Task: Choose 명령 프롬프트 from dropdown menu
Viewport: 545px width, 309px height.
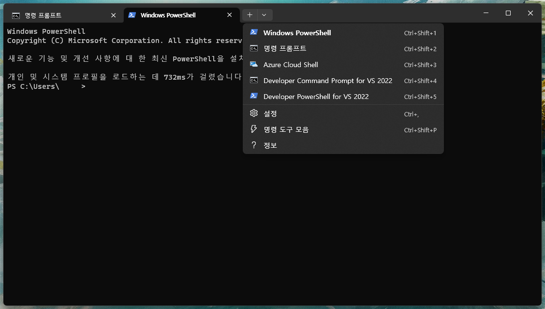Action: 343,49
